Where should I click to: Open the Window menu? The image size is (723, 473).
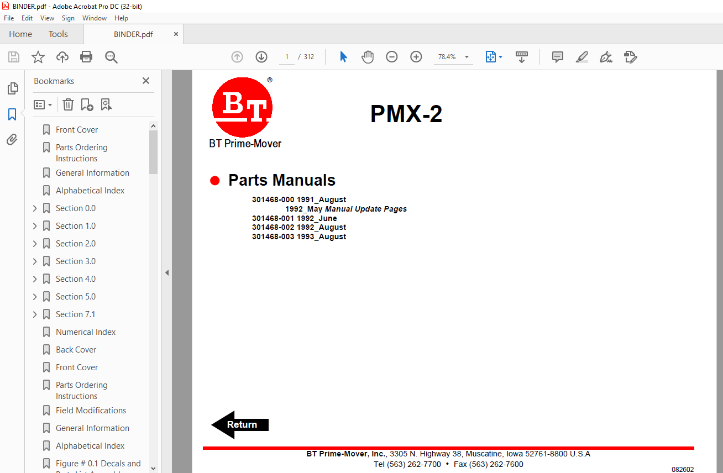(95, 18)
